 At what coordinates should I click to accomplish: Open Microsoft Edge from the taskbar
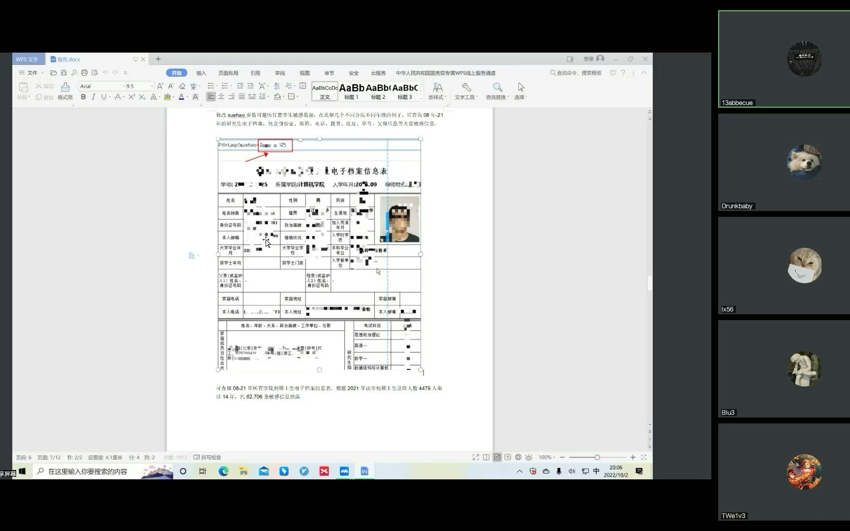[223, 471]
